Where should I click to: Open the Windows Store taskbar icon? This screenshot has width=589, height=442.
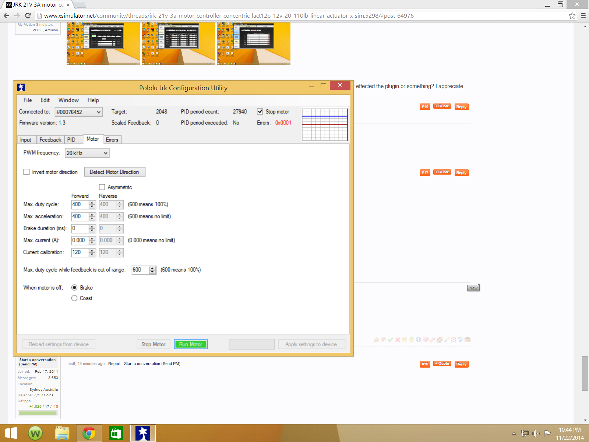(x=116, y=433)
